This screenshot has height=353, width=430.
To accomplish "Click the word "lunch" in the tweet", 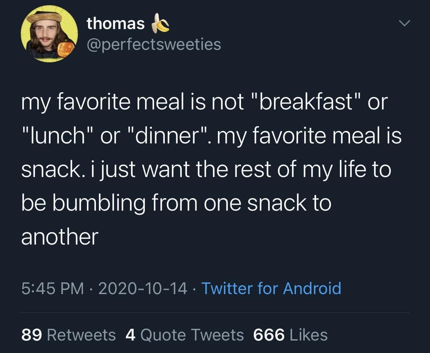I will pyautogui.click(x=58, y=135).
